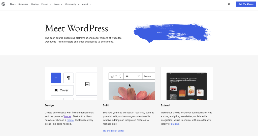Image resolution: width=258 pixels, height=136 pixels.
Task: Click the WordPress logo icon
Action: 3,4
